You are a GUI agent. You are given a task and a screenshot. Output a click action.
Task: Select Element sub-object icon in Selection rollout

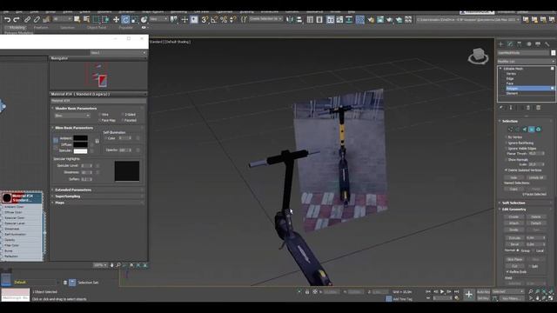coord(539,130)
